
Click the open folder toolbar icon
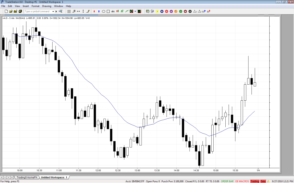click(11, 11)
